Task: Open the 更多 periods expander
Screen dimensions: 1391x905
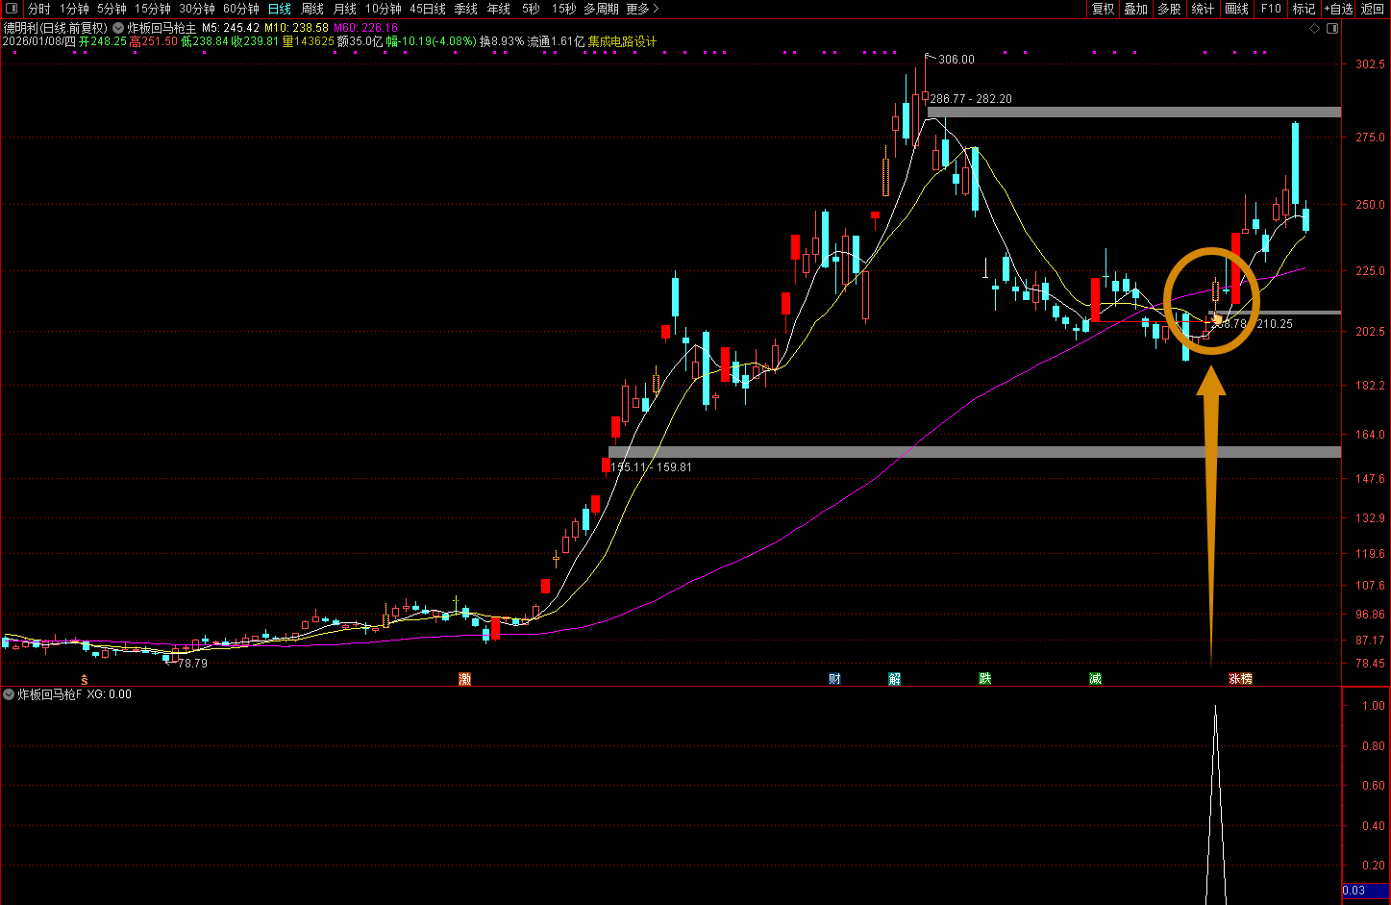Action: point(642,9)
